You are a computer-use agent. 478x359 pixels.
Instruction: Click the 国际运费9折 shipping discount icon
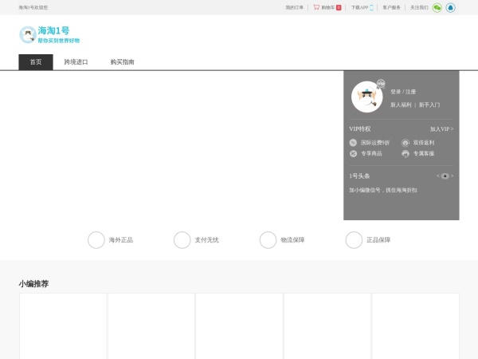tap(353, 143)
